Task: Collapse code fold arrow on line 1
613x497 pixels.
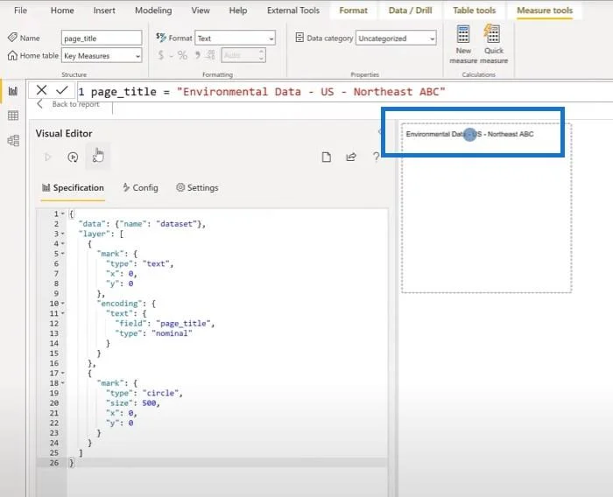Action: 62,213
